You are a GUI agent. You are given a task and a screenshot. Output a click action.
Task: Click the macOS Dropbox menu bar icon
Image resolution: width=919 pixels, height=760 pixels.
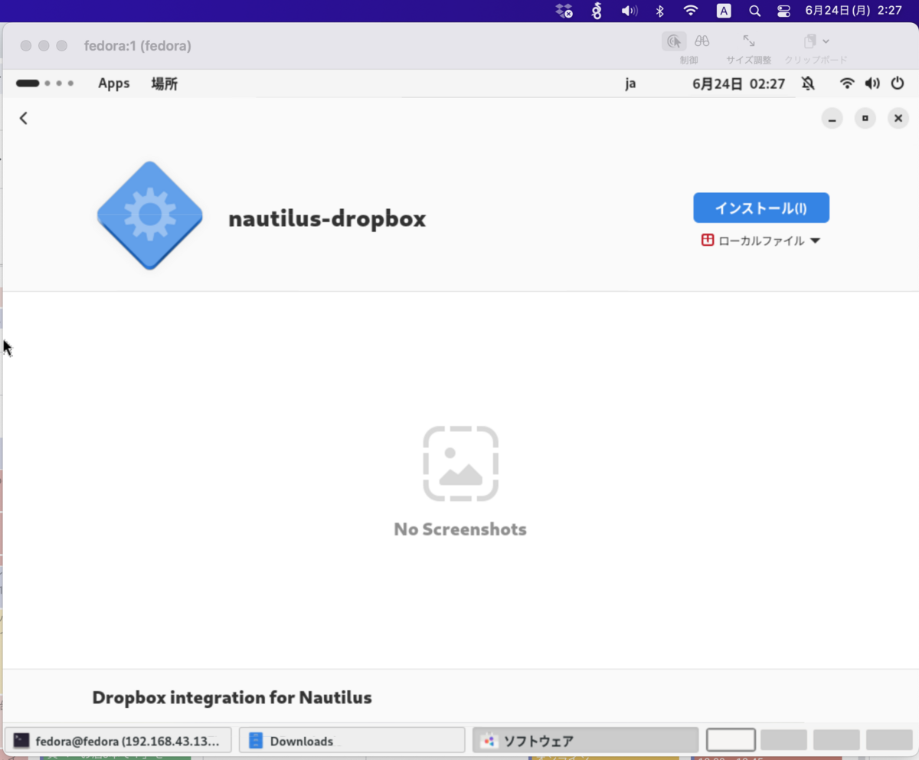564,11
